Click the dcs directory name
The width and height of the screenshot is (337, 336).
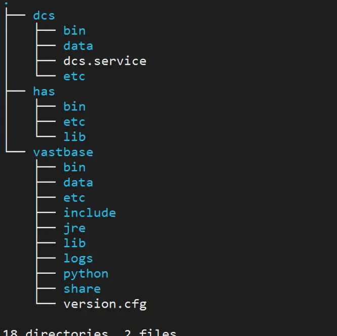[44, 15]
